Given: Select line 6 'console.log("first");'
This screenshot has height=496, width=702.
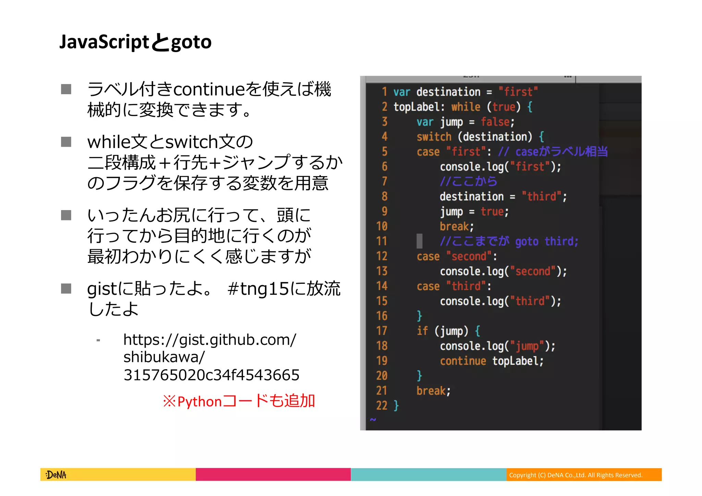Looking at the screenshot, I should tap(500, 167).
